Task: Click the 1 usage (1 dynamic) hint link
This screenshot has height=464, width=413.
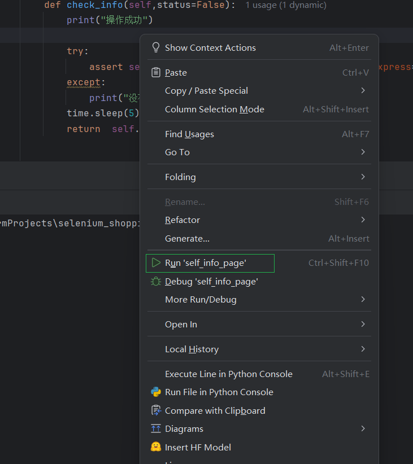Action: point(284,5)
